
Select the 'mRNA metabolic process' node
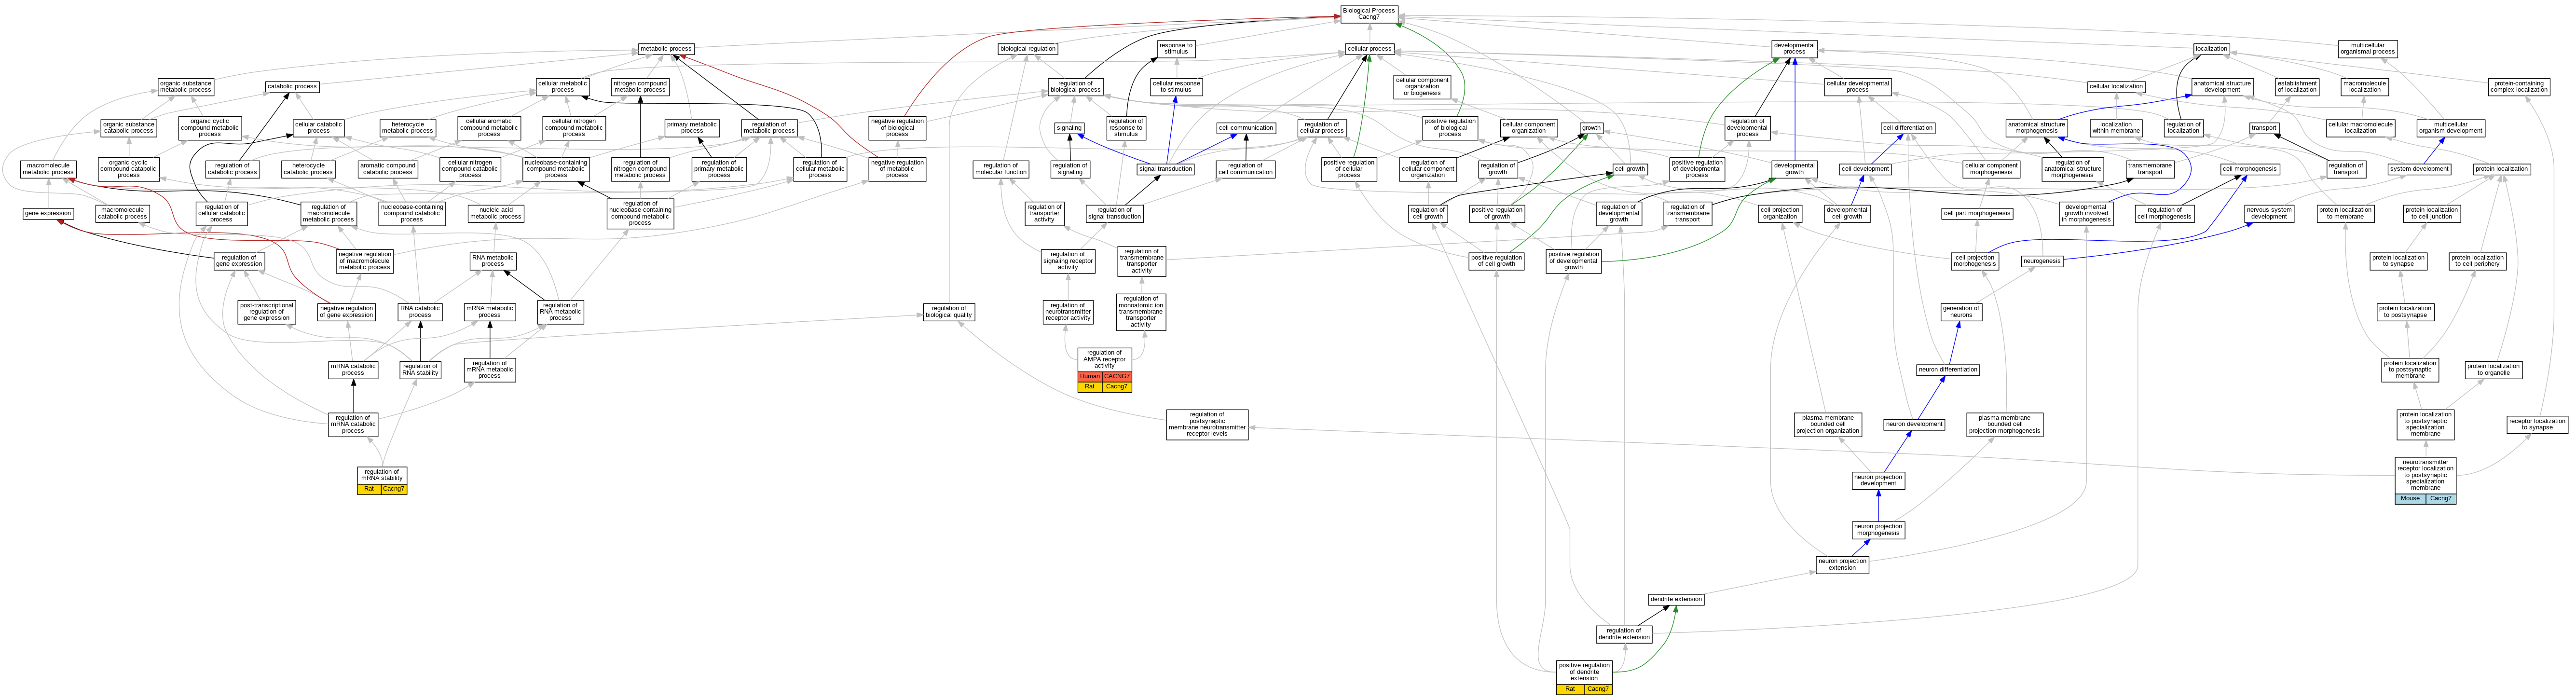(x=489, y=312)
